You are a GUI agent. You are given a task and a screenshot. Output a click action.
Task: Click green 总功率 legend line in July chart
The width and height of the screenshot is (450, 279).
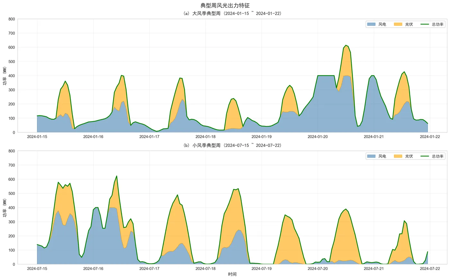tap(425, 156)
